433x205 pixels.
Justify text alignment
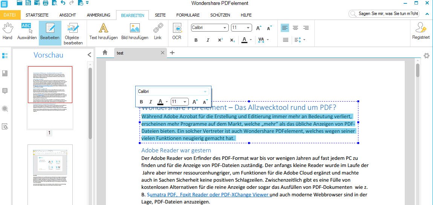pos(286,40)
